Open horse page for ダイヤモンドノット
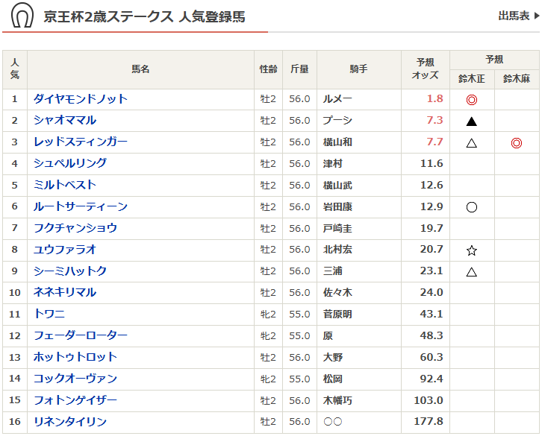542x436 pixels. pyautogui.click(x=81, y=99)
